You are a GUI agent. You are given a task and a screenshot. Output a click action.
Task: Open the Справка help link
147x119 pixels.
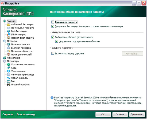coord(8,114)
